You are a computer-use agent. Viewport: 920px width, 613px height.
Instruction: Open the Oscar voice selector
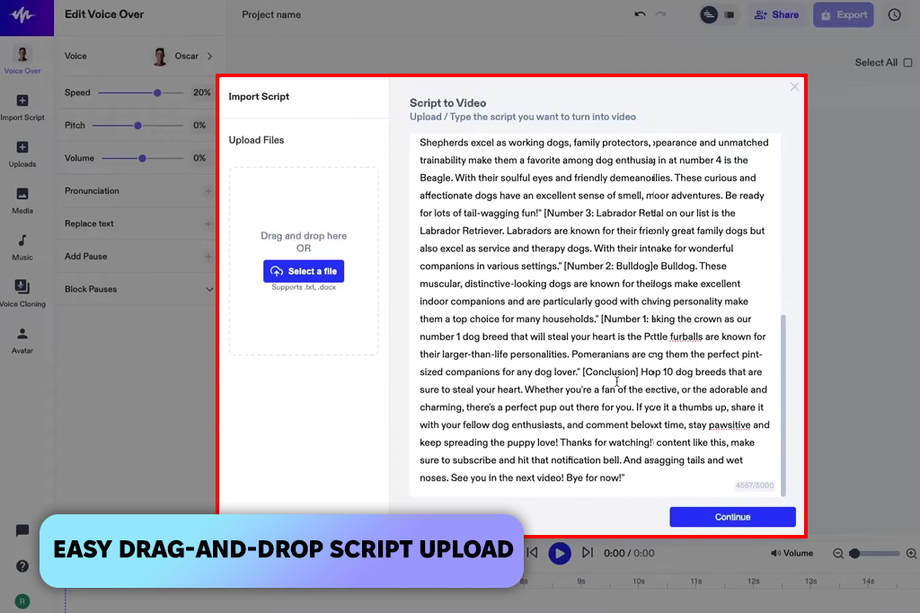point(181,57)
